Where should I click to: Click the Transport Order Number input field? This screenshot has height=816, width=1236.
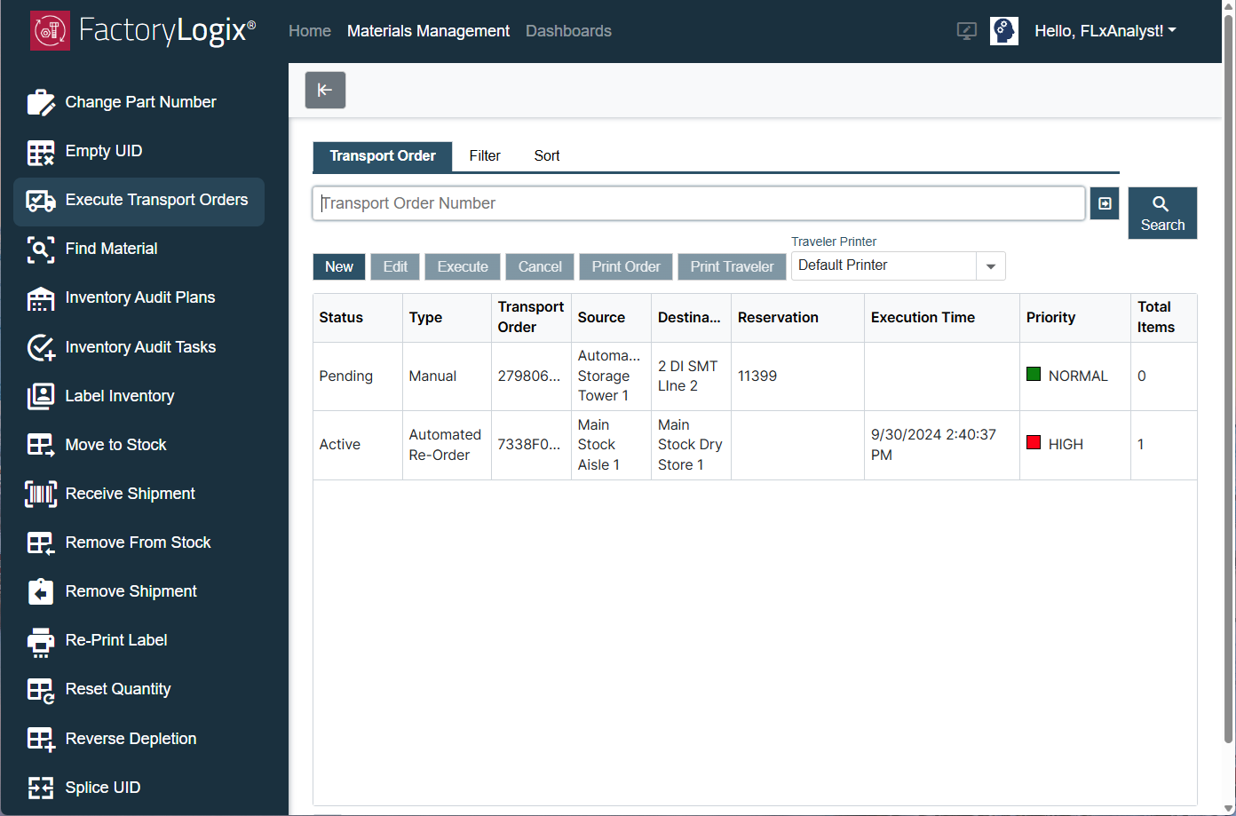click(x=698, y=203)
